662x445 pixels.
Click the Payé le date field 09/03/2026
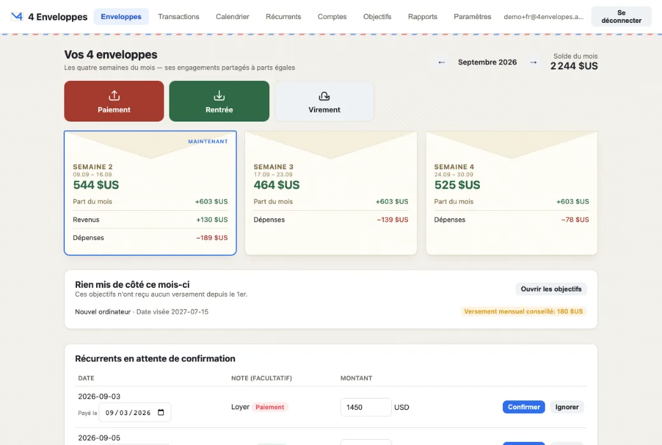pyautogui.click(x=135, y=413)
